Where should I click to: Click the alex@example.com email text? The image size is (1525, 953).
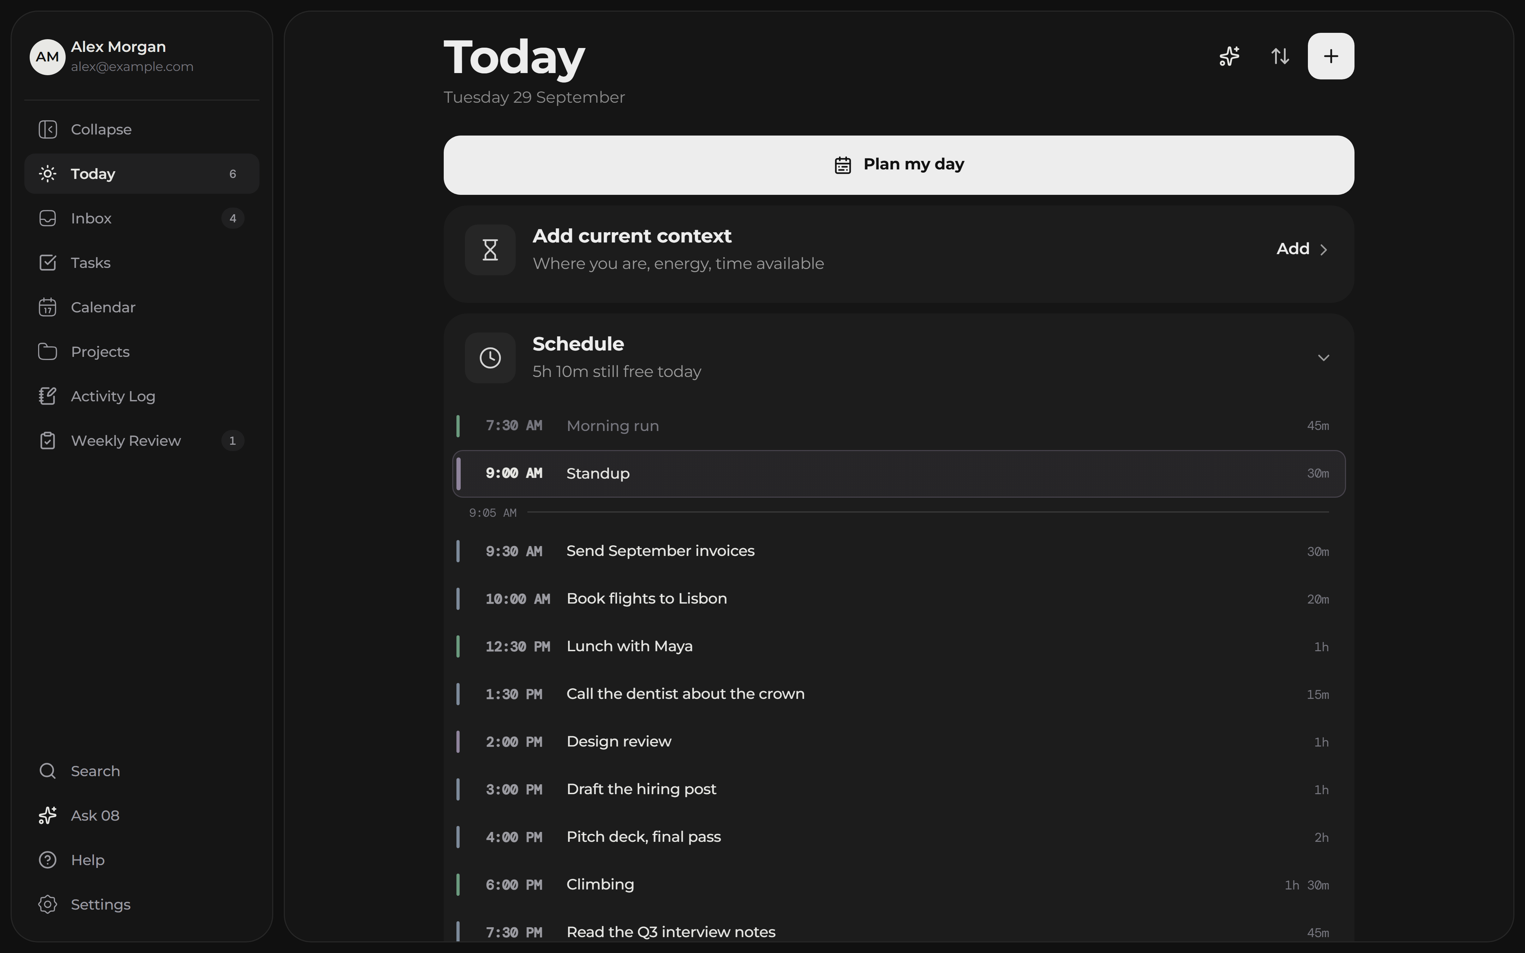coord(132,67)
